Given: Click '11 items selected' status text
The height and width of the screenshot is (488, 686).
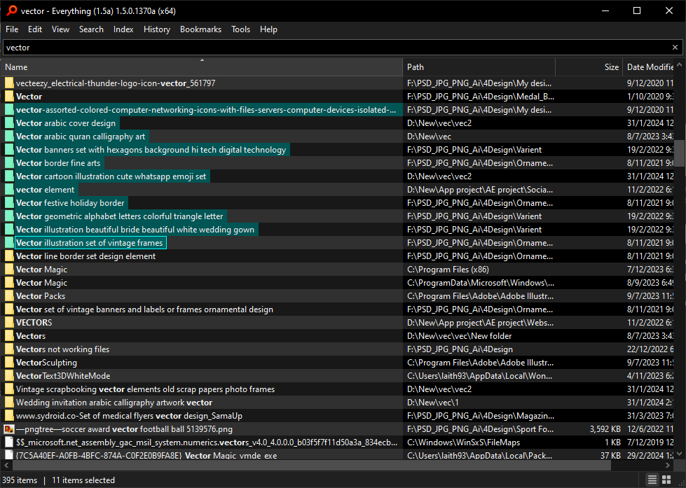Looking at the screenshot, I should tap(83, 480).
